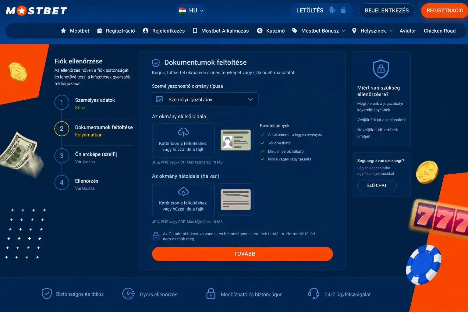Click the Védjük fiókját a csalásoktól text
This screenshot has width=468, height=312.
pyautogui.click(x=381, y=120)
